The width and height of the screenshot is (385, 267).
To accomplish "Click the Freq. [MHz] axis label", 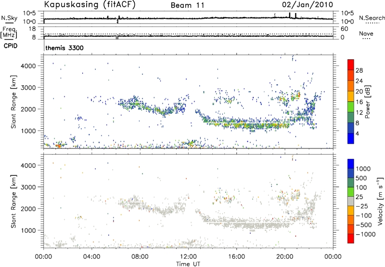I will pos(9,32).
